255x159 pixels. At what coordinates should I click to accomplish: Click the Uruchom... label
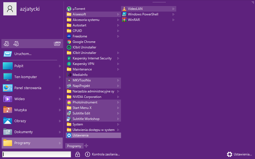[23, 54]
